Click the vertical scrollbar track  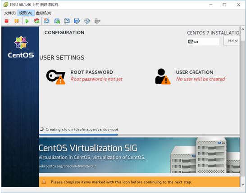[243, 107]
